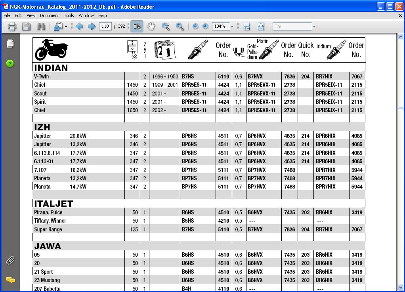The width and height of the screenshot is (405, 292).
Task: Enable scrolling pages fit width icon
Action: tap(246, 26)
